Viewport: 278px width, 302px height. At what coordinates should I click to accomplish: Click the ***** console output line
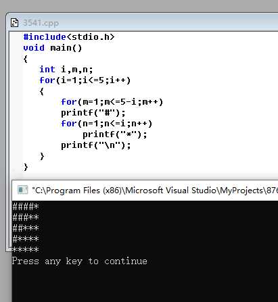click(26, 249)
